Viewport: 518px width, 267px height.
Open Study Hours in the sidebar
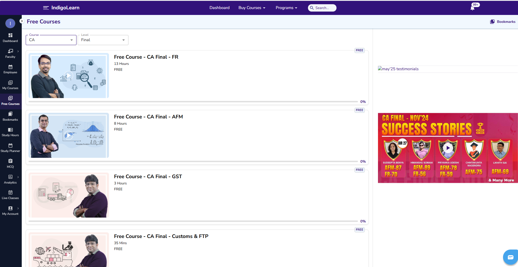point(10,132)
